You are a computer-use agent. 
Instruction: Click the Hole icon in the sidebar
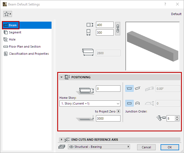6,39
